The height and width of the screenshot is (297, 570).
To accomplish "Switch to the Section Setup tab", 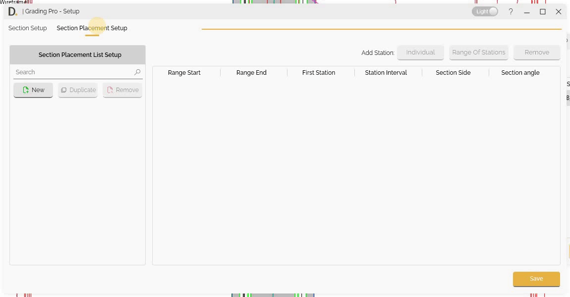I will point(27,28).
